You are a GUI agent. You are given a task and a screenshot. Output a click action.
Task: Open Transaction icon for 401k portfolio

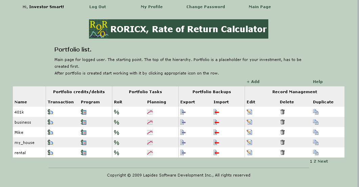pyautogui.click(x=50, y=112)
